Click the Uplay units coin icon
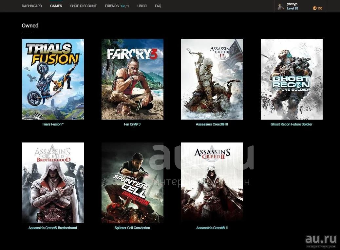This screenshot has height=250, width=340. coord(314,8)
